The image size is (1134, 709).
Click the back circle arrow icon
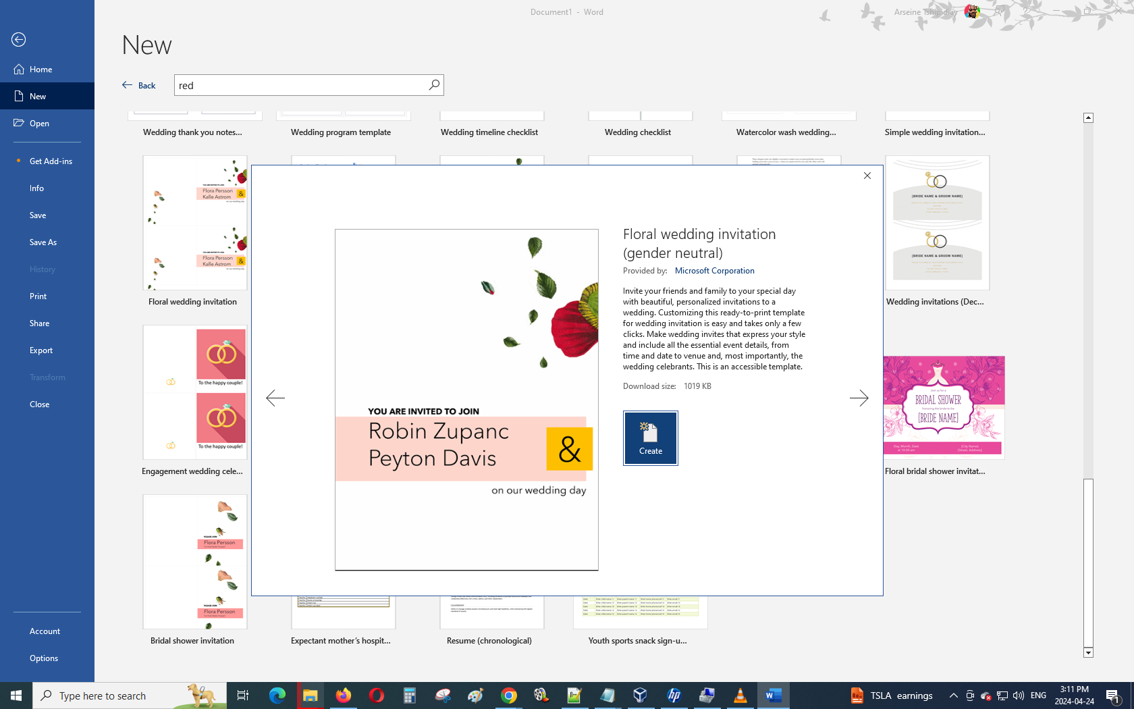click(x=19, y=40)
